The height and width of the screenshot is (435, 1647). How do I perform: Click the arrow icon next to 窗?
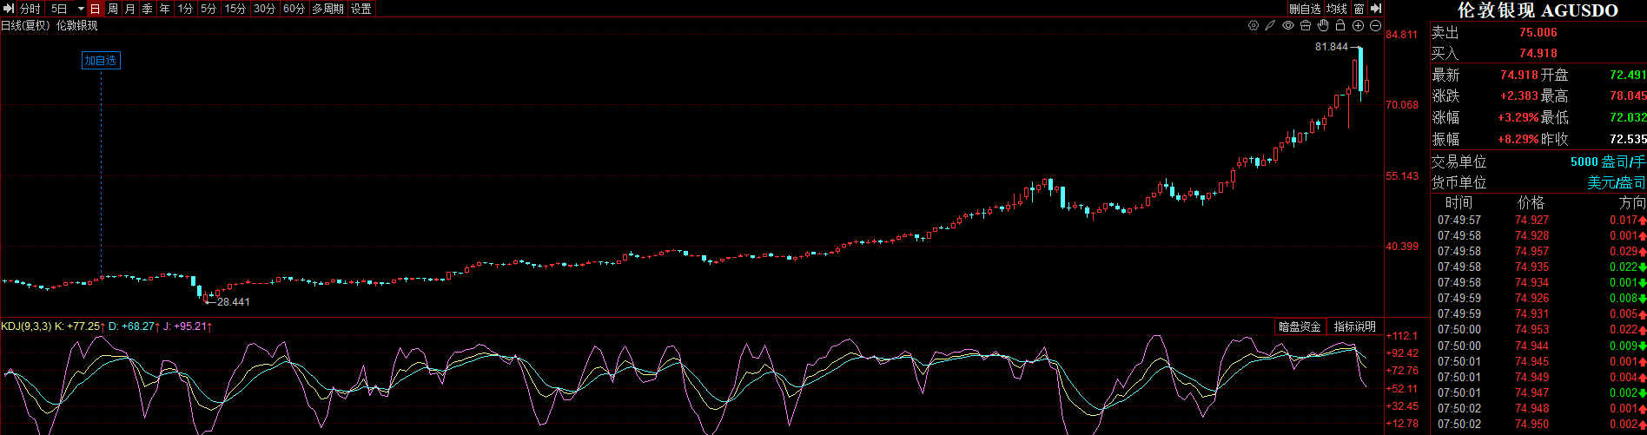tap(1376, 9)
